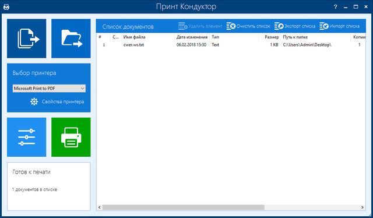Click the Очистить список icon
373x218 pixels.
tap(231, 26)
